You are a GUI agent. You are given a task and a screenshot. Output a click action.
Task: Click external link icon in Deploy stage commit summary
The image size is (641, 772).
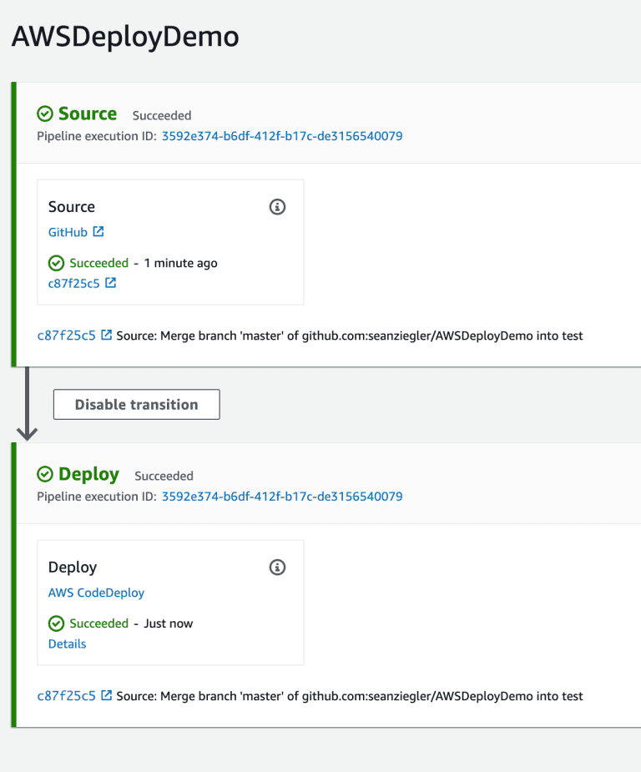click(106, 695)
